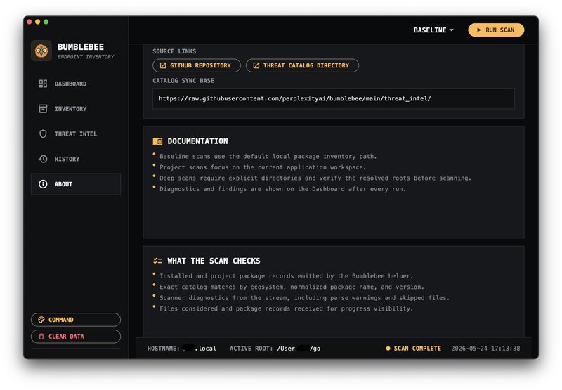Click the What The Scan Checks heading
This screenshot has height=390, width=562.
point(214,261)
